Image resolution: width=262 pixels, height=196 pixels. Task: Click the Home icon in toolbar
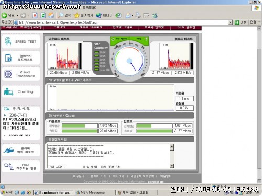coord(51,15)
